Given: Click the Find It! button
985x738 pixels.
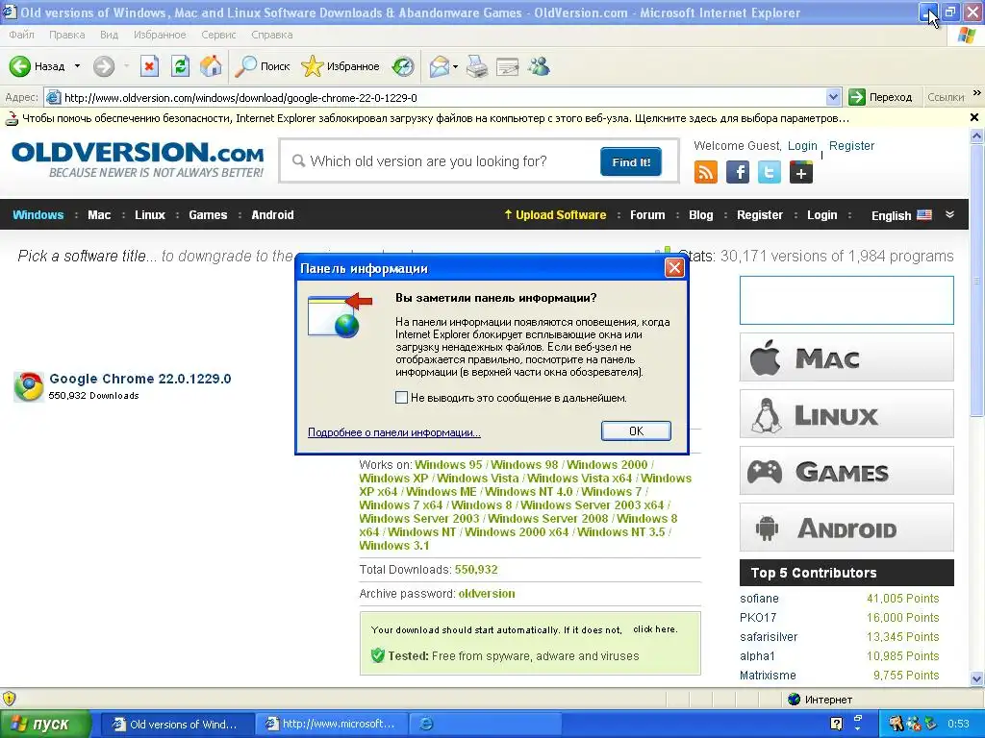Looking at the screenshot, I should click(x=631, y=161).
